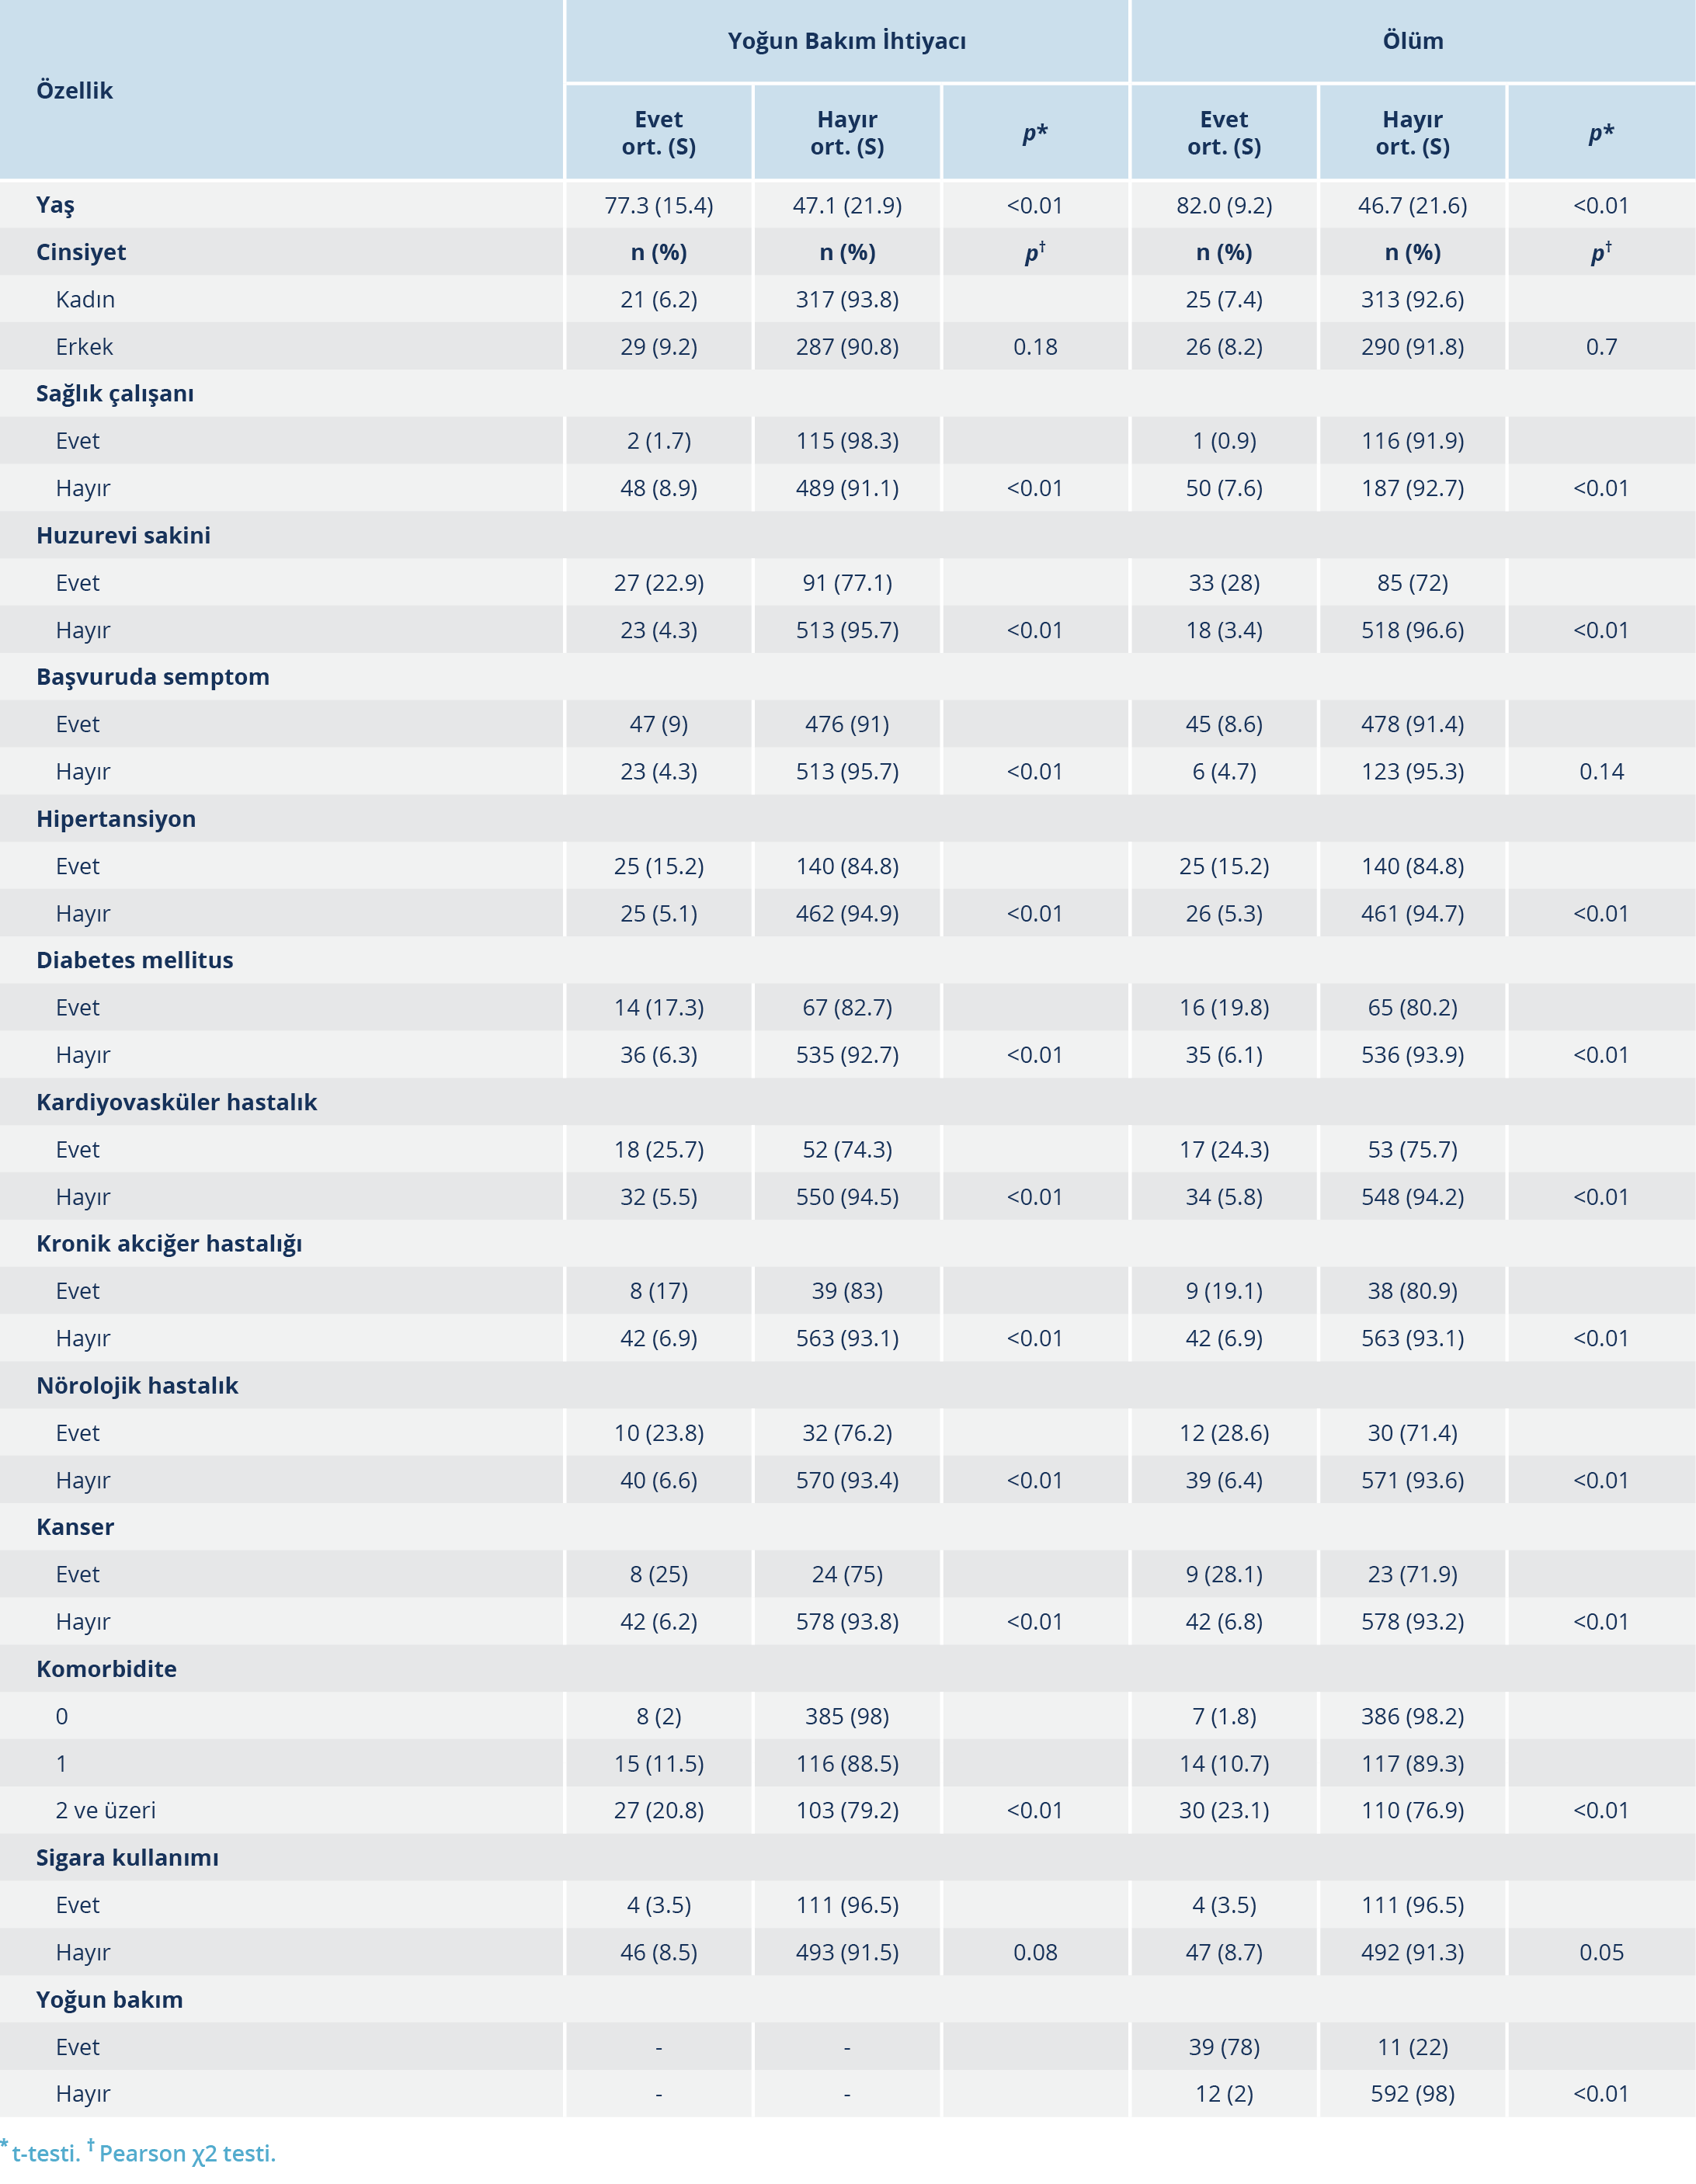The image size is (1696, 2184).
Task: Click the Erkek row label
Action: pos(84,347)
